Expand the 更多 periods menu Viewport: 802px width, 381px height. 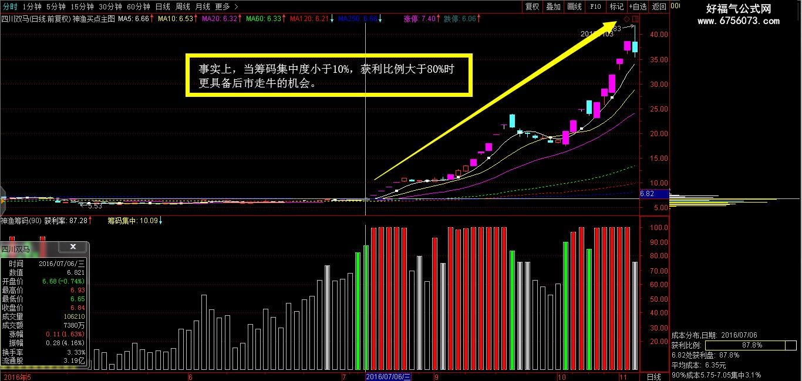227,6
